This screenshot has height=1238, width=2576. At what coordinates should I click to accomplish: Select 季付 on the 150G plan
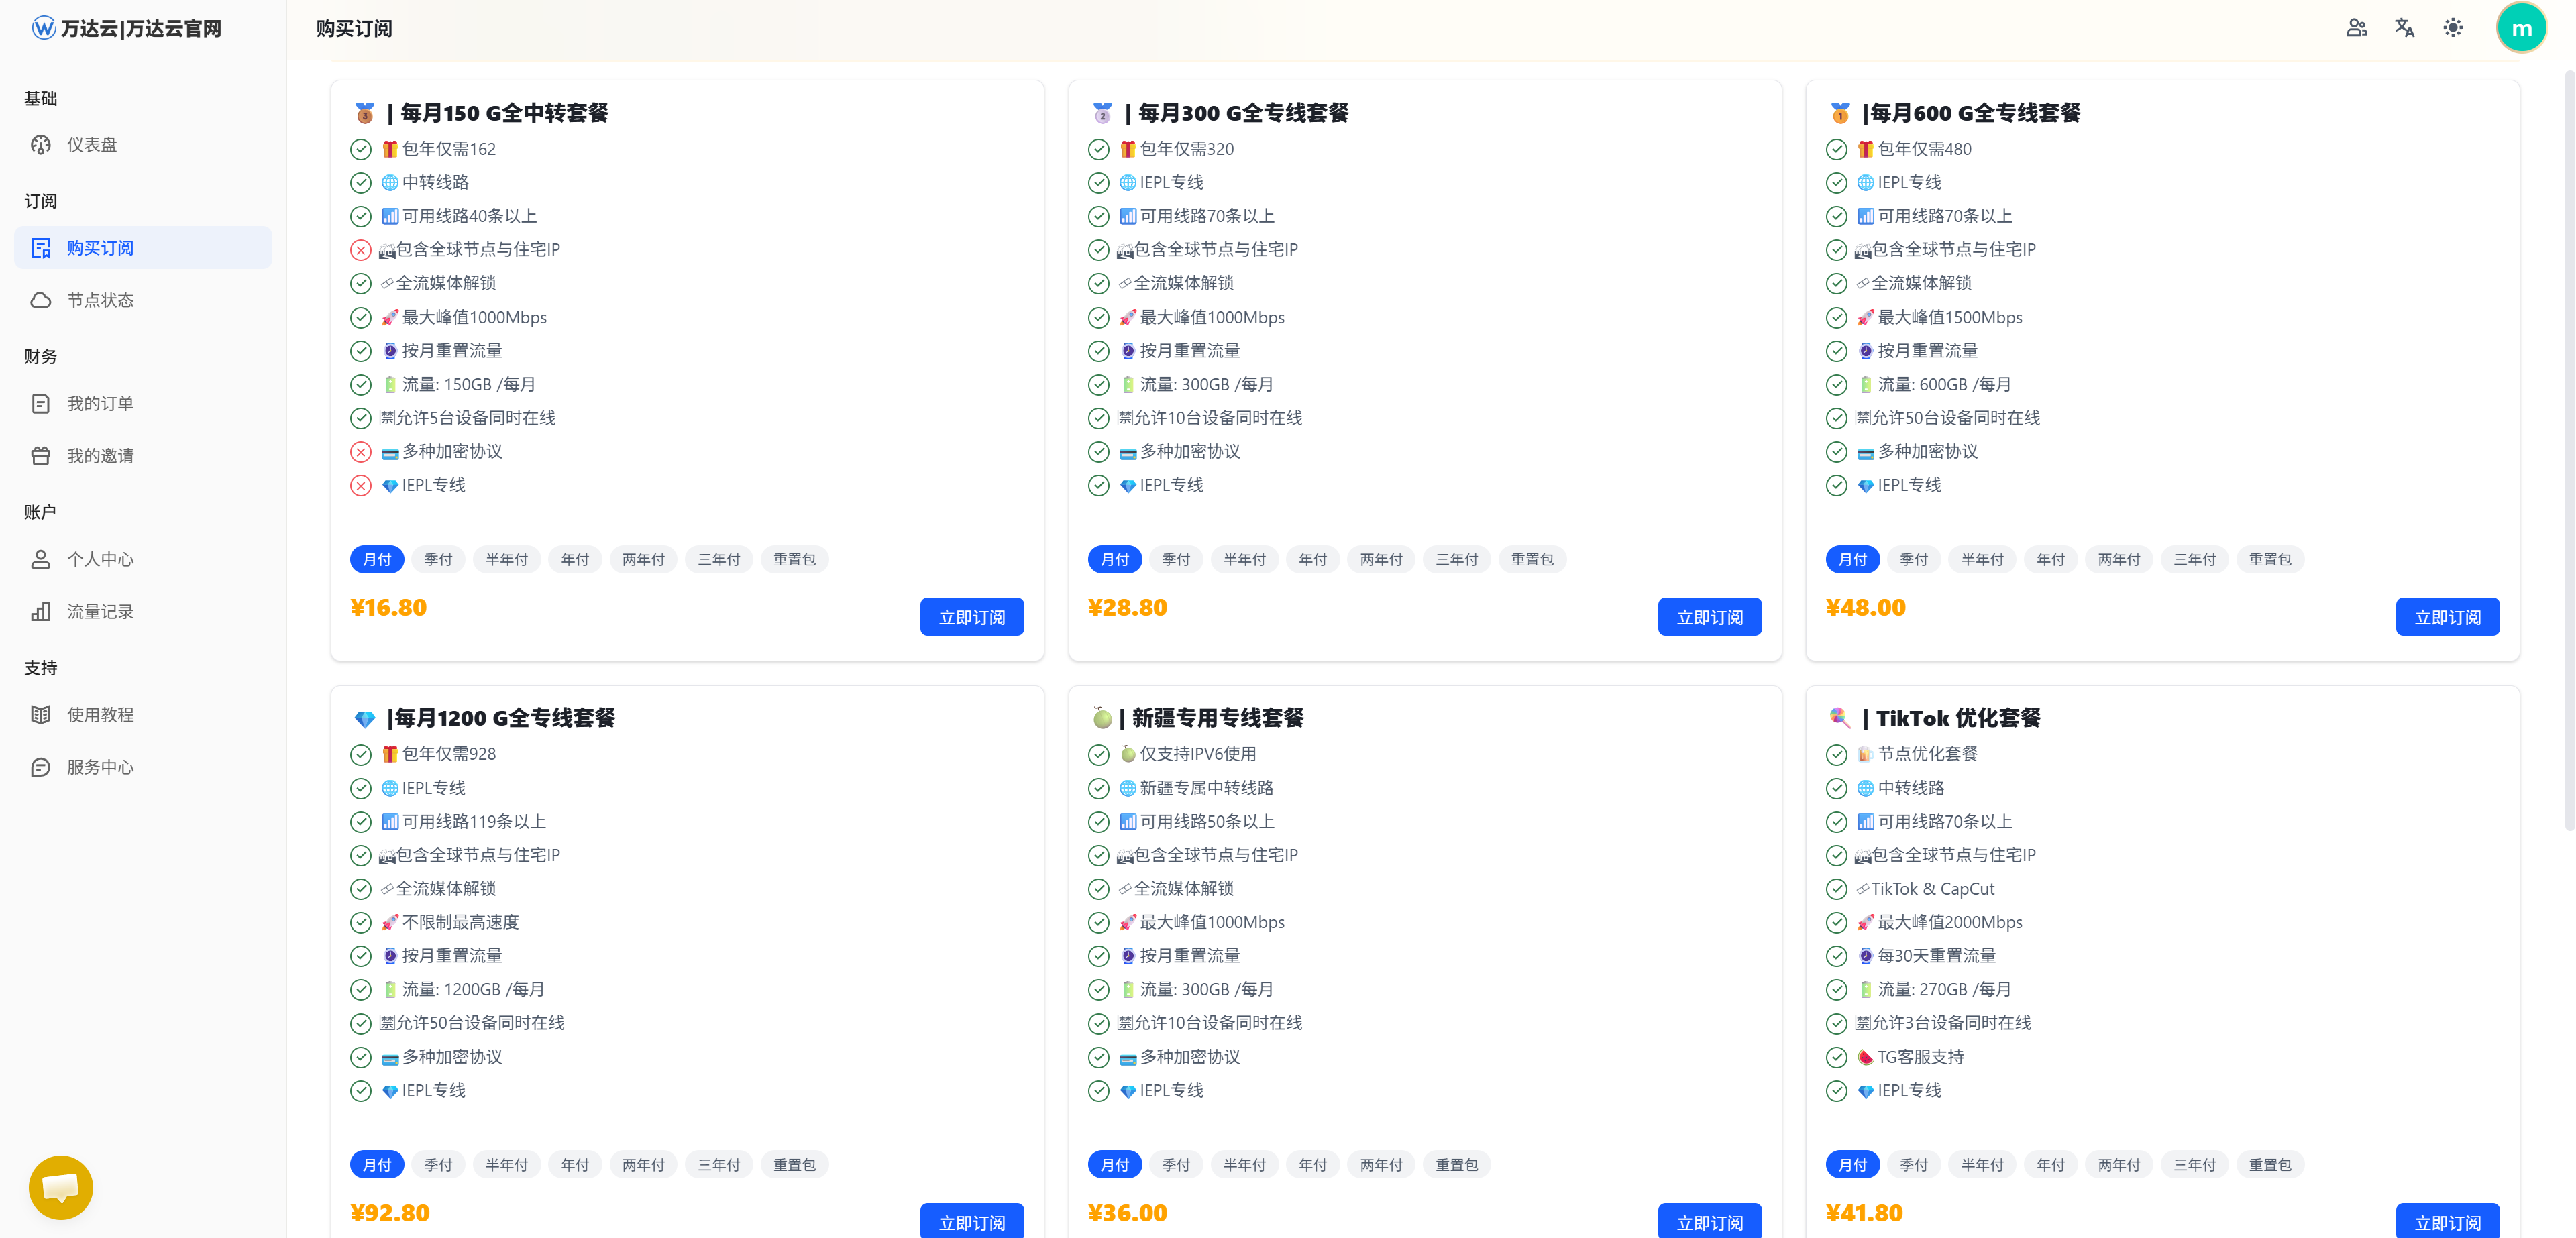(438, 559)
